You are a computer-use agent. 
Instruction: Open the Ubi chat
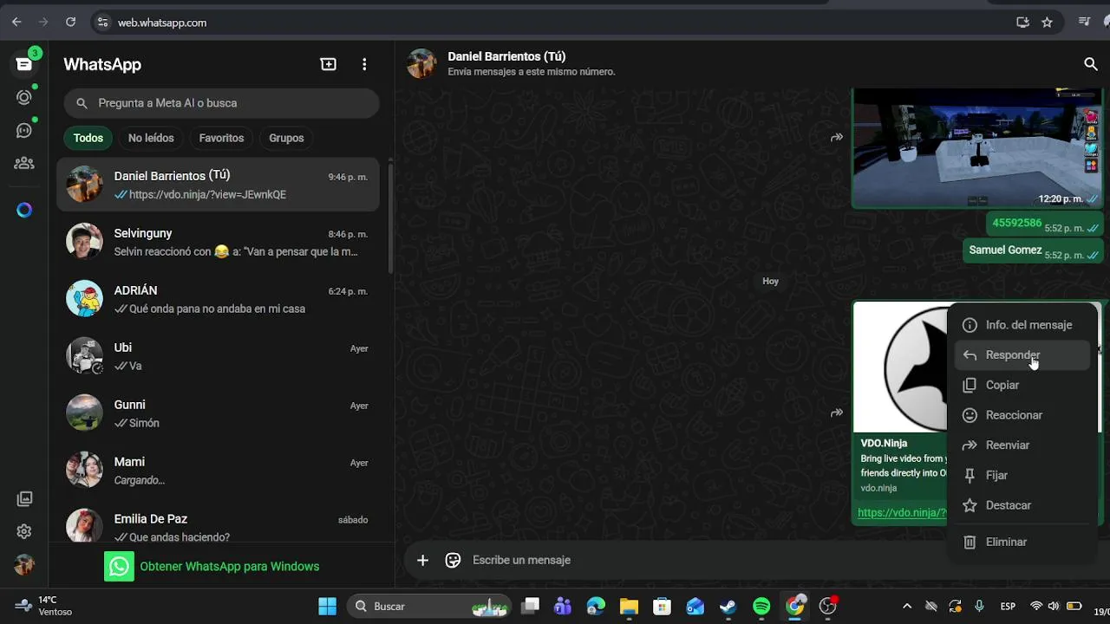(x=218, y=356)
